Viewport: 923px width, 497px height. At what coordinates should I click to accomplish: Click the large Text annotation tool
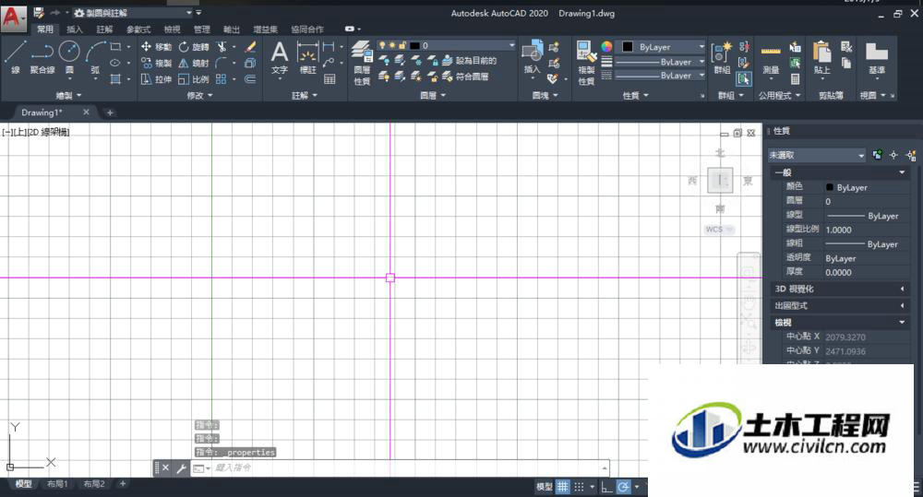click(x=280, y=58)
